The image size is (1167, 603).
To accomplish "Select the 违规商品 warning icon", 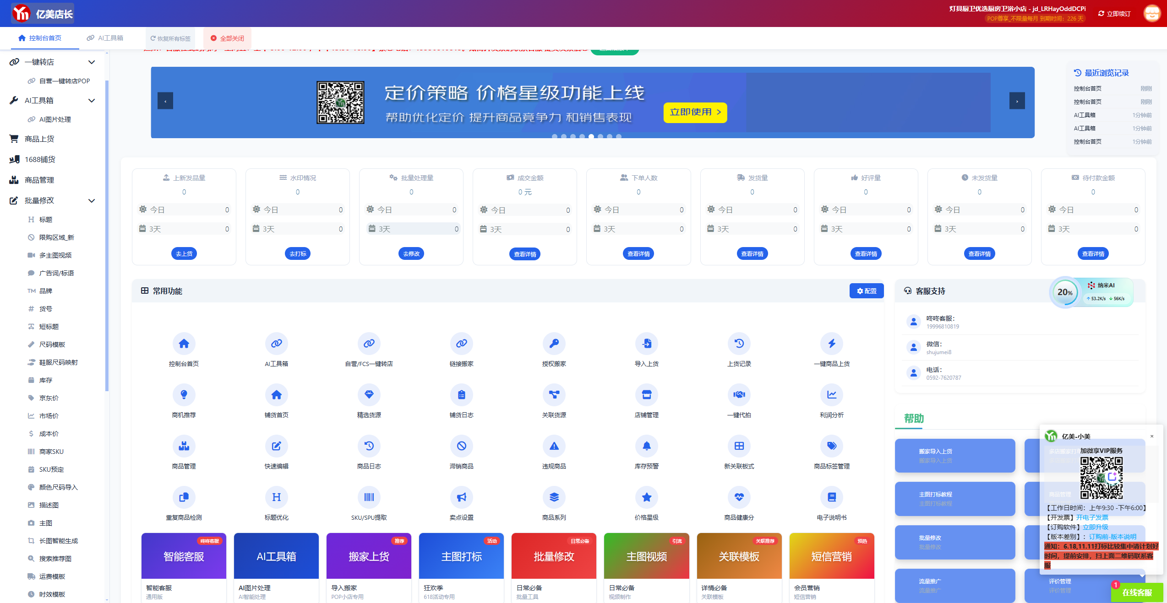I will [x=554, y=446].
